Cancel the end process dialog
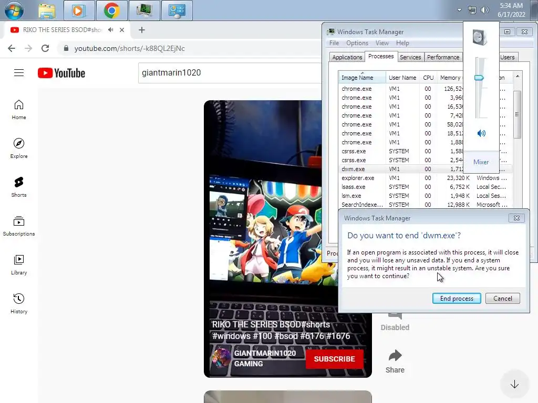 pyautogui.click(x=503, y=299)
